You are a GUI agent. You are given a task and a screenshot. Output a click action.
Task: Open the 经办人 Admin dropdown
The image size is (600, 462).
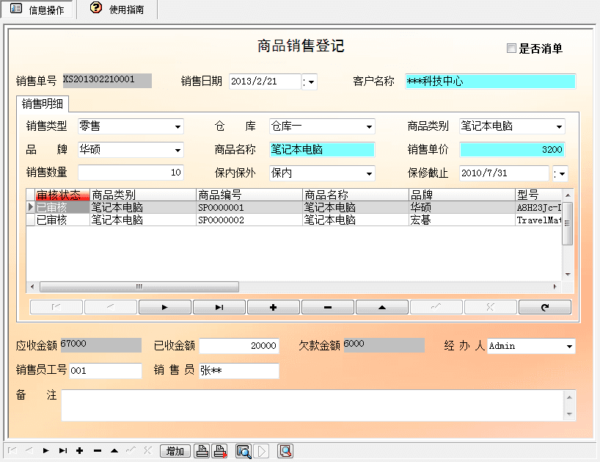[569, 346]
